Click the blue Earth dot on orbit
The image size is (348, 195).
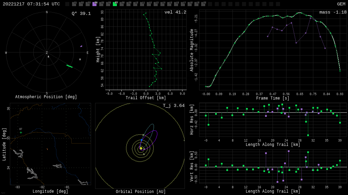pos(142,140)
